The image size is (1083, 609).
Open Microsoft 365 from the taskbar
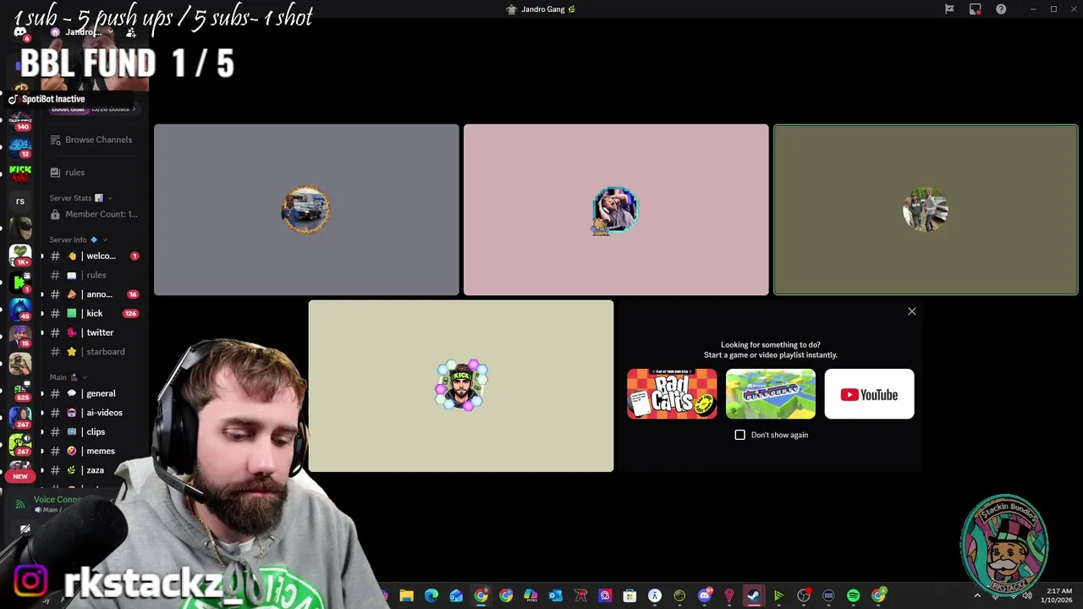point(531,595)
